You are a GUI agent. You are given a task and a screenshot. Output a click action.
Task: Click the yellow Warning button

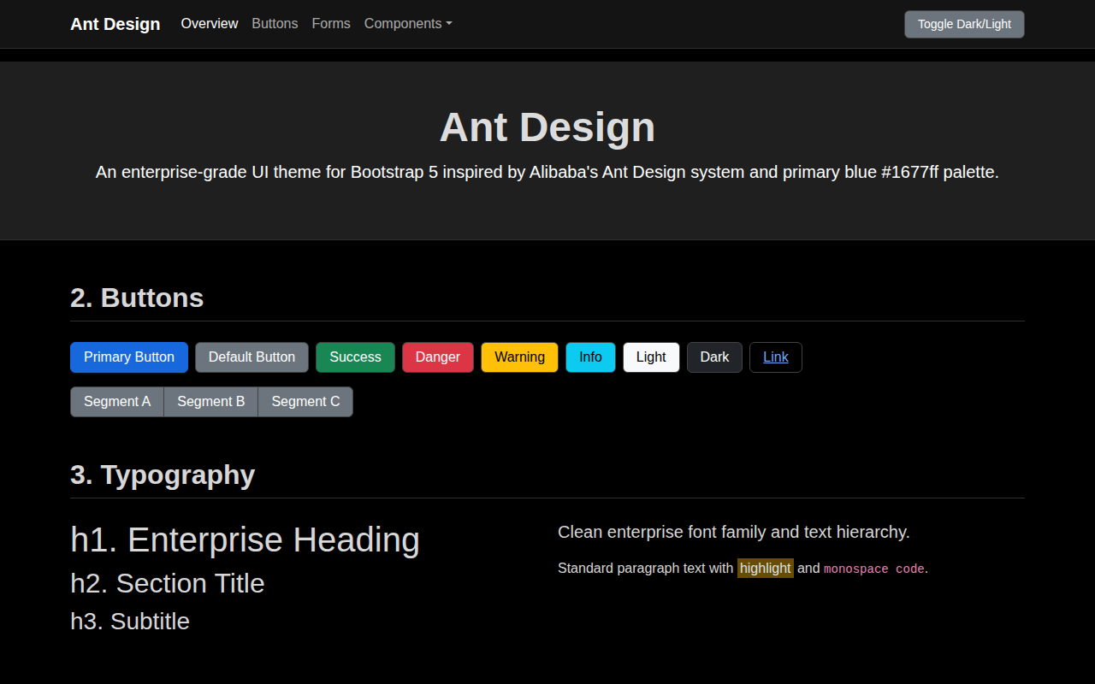[519, 357]
